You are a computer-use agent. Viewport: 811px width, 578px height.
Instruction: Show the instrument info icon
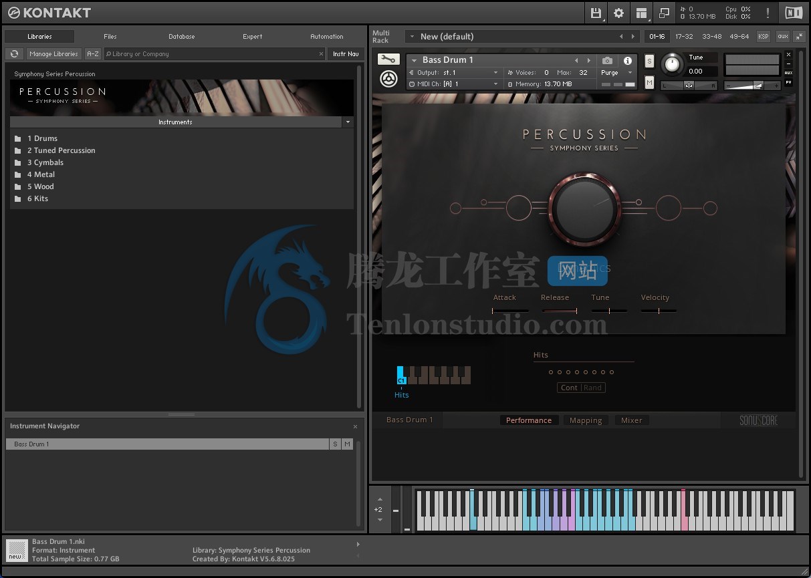tap(628, 61)
